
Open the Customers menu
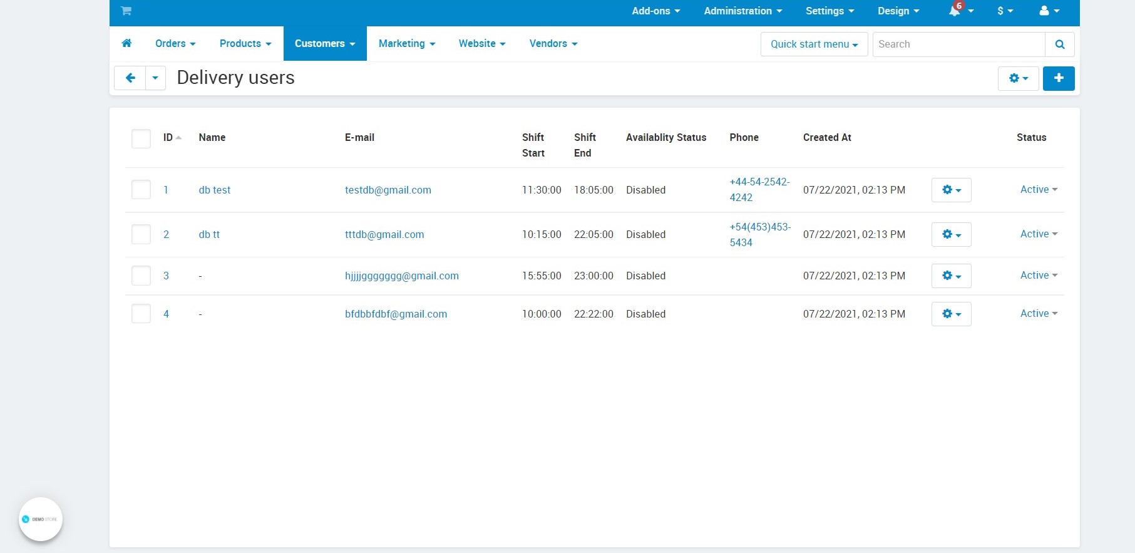tap(325, 43)
